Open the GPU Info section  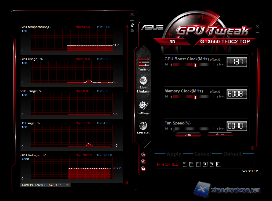tap(143, 128)
